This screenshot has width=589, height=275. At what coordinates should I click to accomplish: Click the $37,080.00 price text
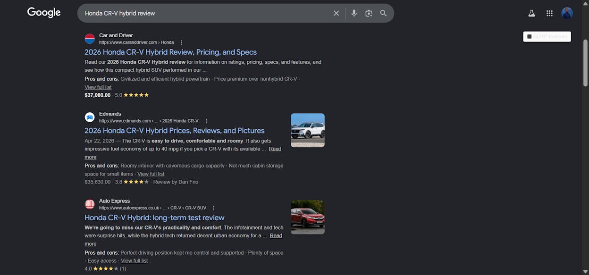(x=98, y=95)
